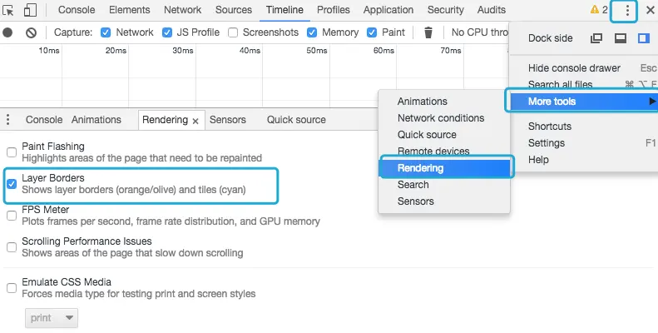Viewport: 658px width, 333px height.
Task: Enable Emulate CSS Media checkbox
Action: (12, 288)
